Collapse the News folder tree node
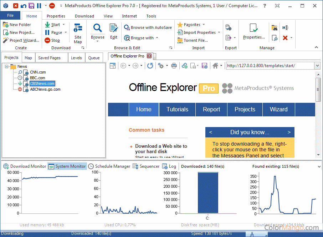 (7, 66)
